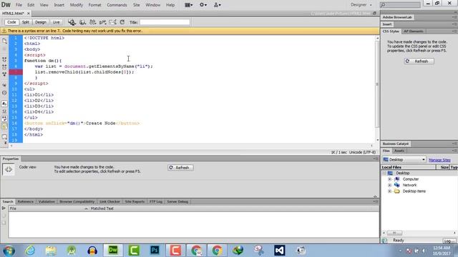Click the Expand All icon in coding toolbar
This screenshot has height=257, width=458.
pyautogui.click(x=4, y=74)
